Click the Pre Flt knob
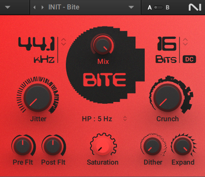Image resolution: width=205 pixels, height=177 pixels. [23, 146]
